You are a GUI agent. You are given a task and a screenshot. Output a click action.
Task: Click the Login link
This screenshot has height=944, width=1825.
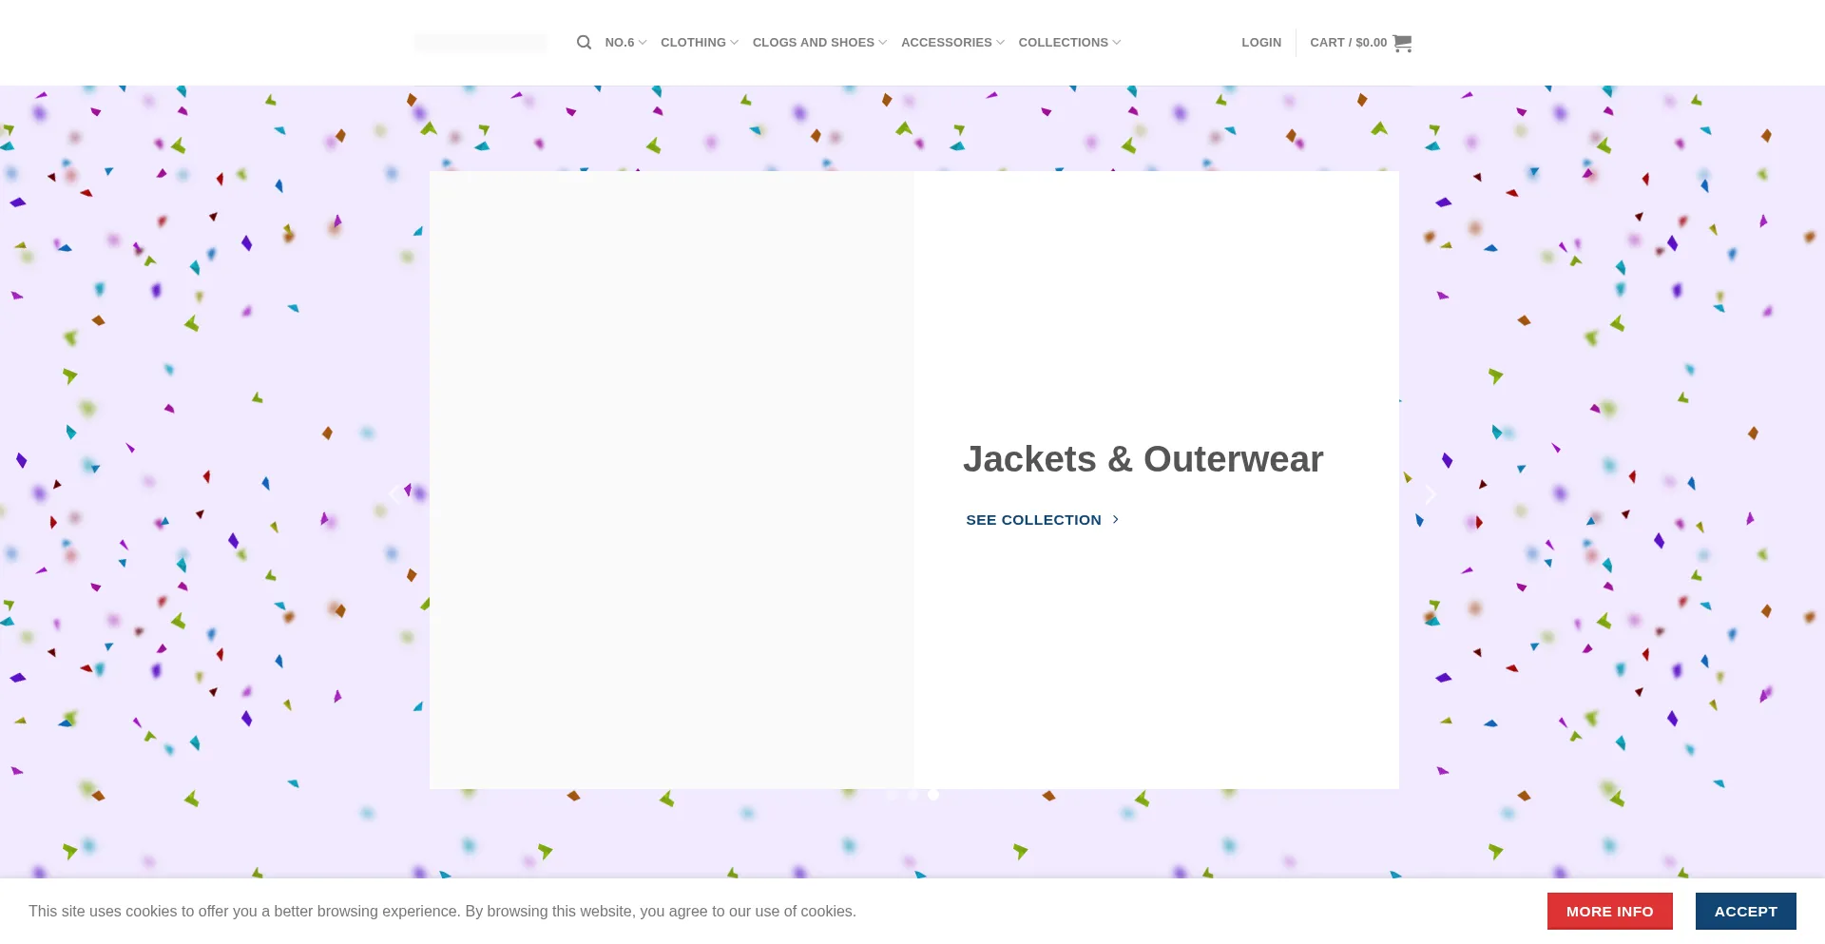[1261, 43]
